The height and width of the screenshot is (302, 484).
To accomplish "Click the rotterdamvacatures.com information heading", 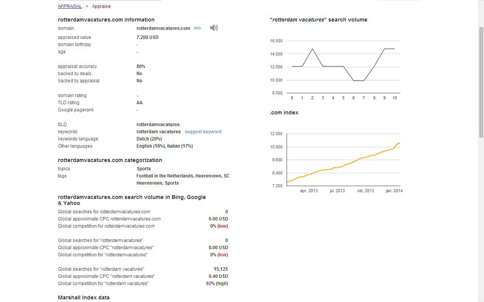I will 106,20.
